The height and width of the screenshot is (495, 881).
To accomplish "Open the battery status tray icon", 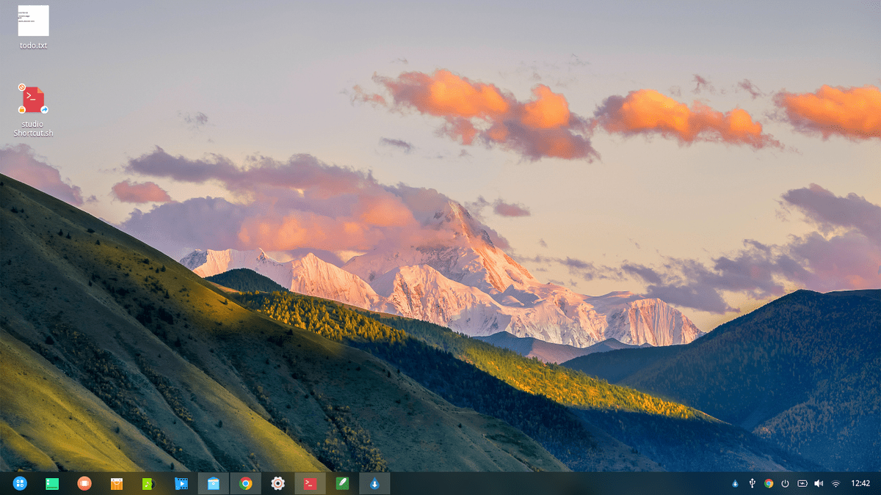I will [802, 483].
